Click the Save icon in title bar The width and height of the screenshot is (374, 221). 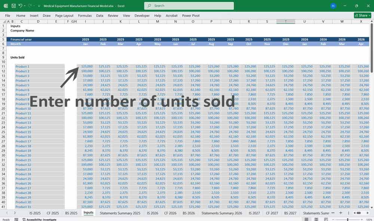13,6
